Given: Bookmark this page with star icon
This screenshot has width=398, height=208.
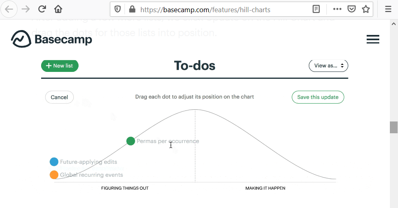Looking at the screenshot, I should pyautogui.click(x=366, y=9).
